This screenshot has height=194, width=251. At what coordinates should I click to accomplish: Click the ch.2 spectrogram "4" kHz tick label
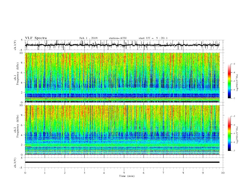tap(22, 135)
